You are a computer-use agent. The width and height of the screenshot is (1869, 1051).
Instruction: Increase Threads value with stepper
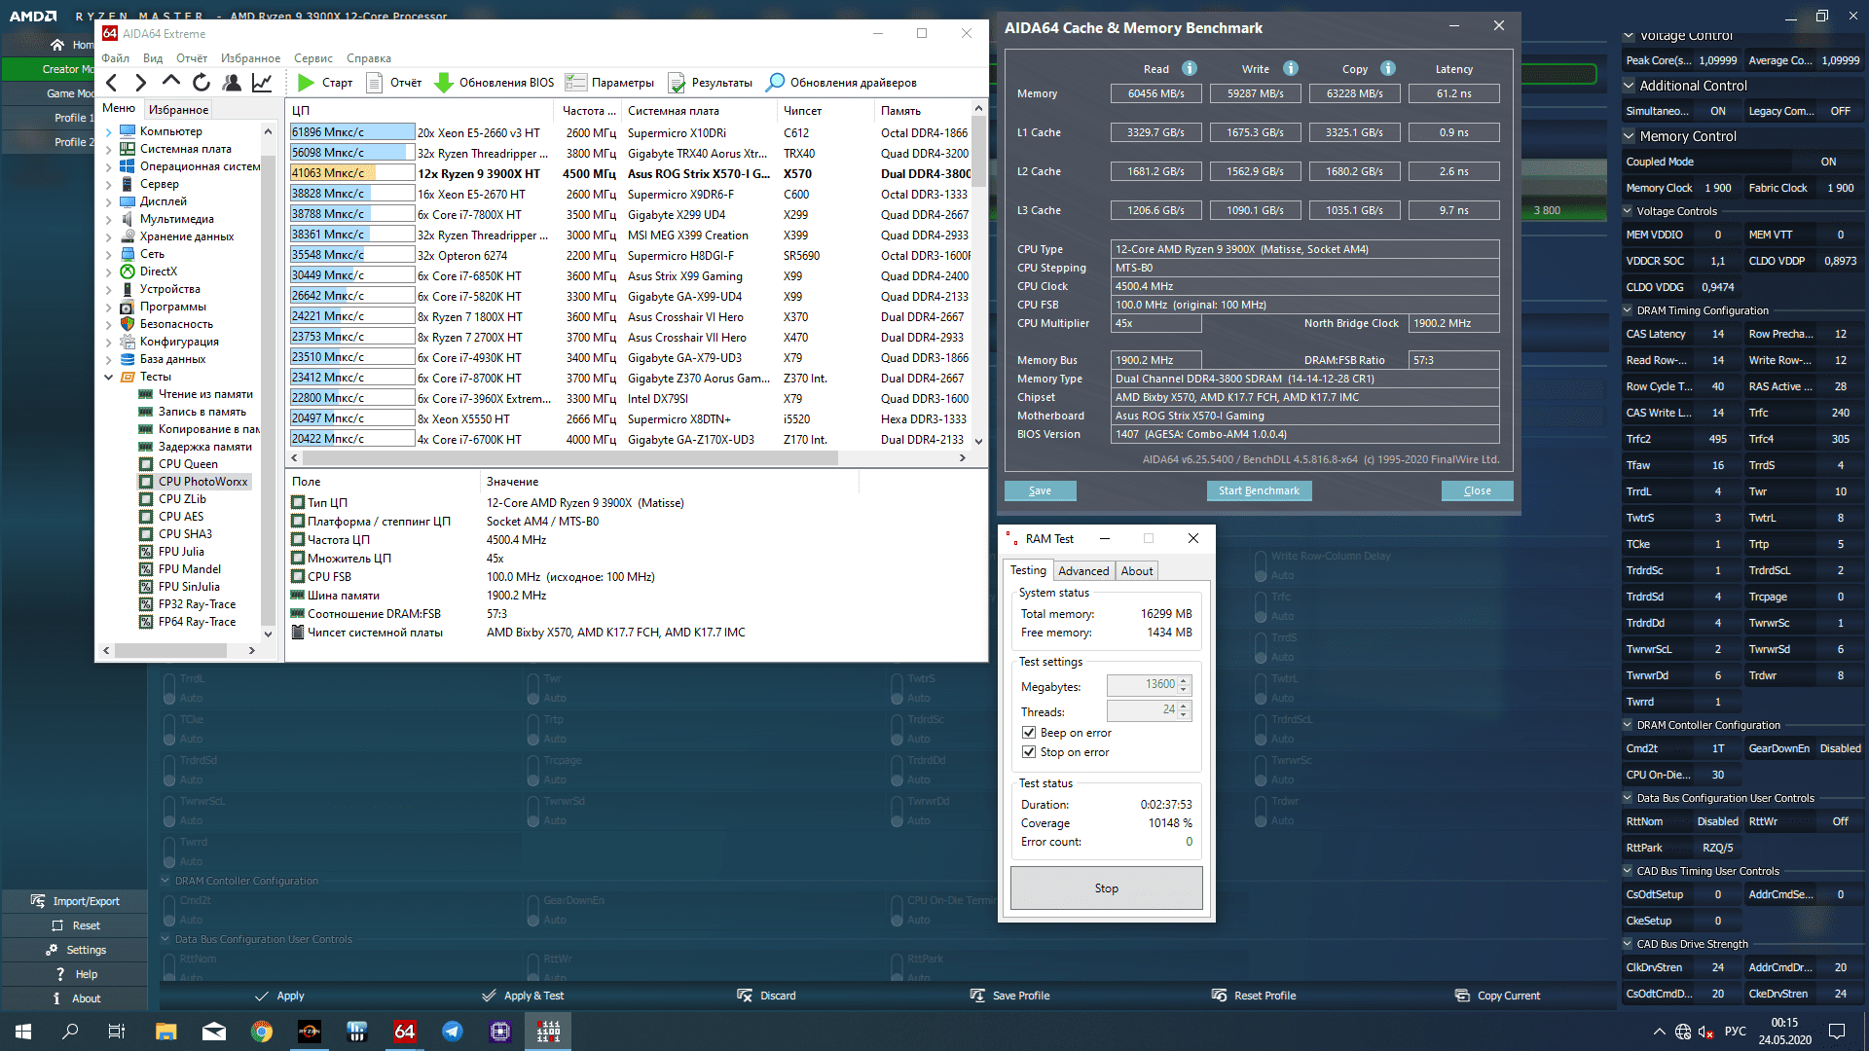click(x=1184, y=706)
